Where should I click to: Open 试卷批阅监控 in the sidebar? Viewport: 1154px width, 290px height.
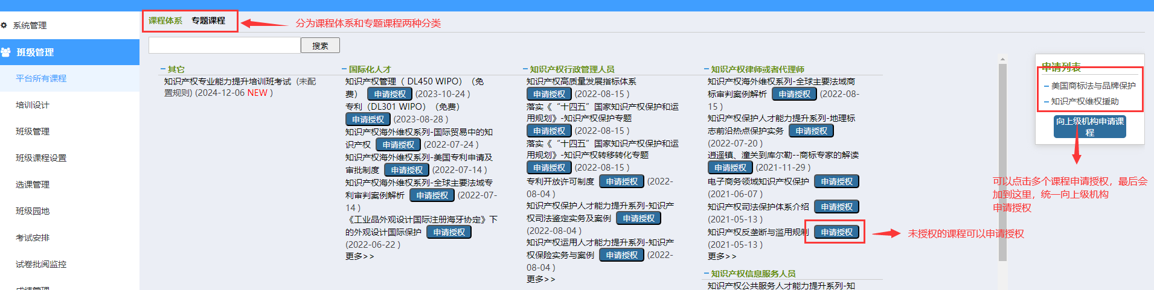[x=41, y=264]
